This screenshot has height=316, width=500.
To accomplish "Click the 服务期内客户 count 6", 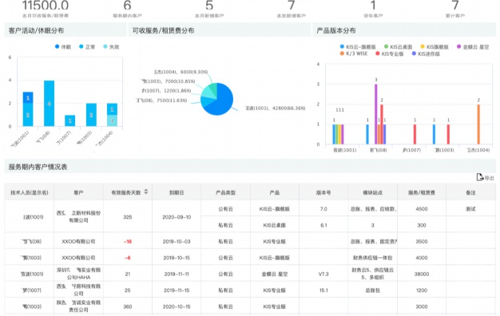I will pos(127,5).
